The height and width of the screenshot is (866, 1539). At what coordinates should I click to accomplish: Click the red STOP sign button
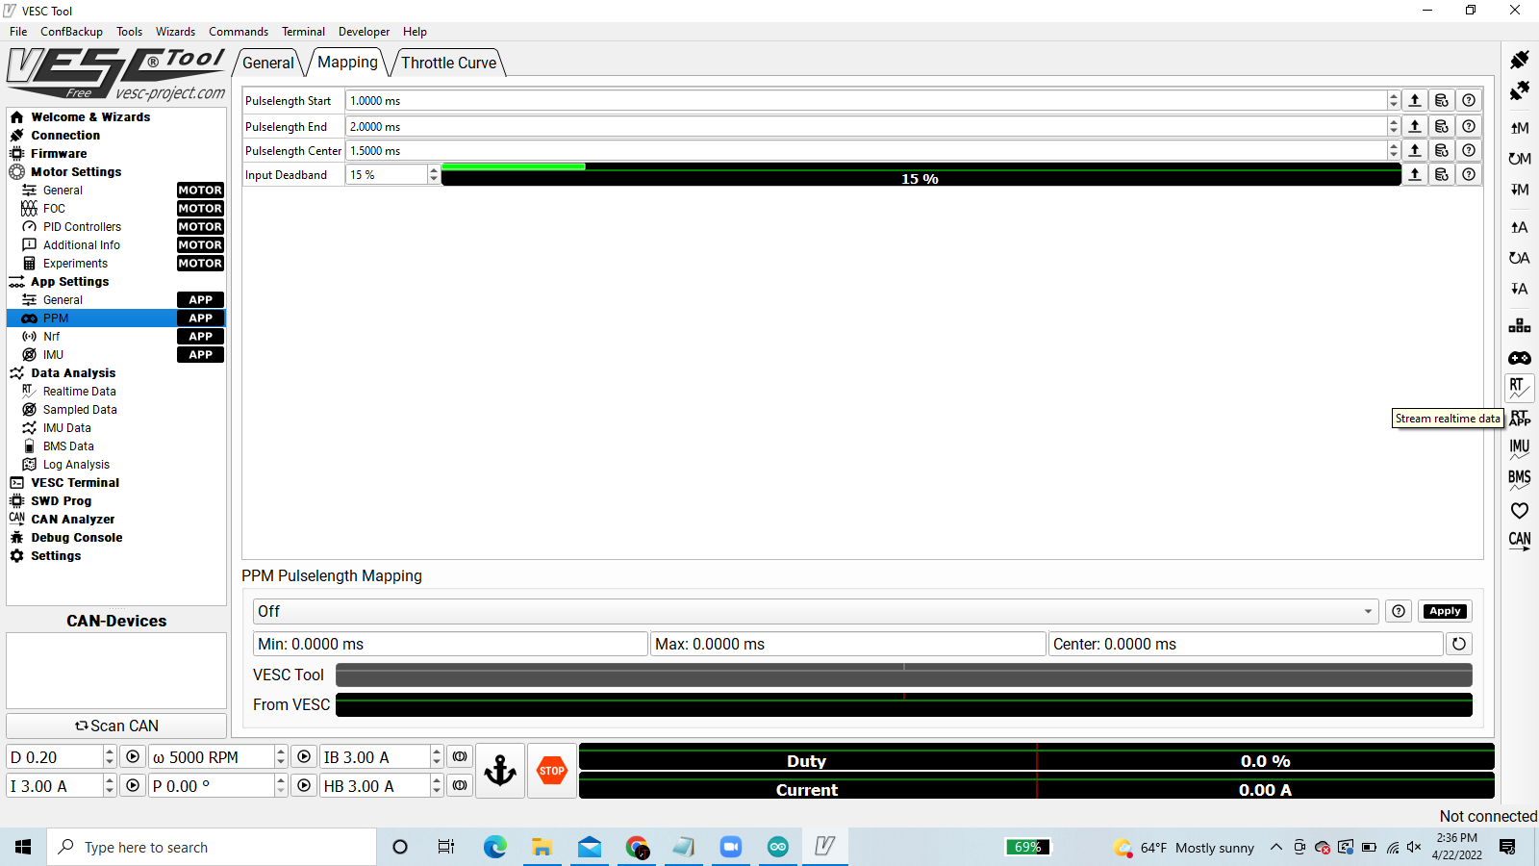pos(552,771)
